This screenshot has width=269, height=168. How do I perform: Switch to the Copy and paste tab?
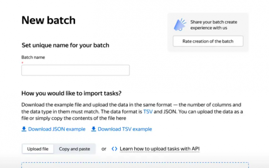[75, 149]
